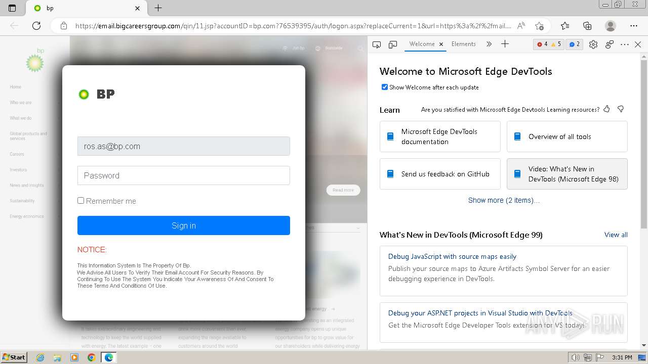Open the media player taskbar icon
Viewport: 648px width, 364px height.
tap(74, 357)
